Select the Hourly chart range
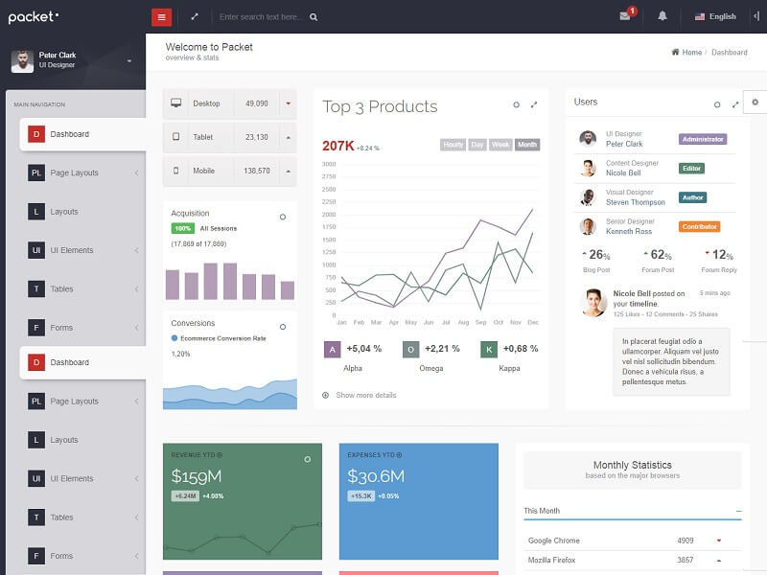Viewport: 767px width, 575px height. click(453, 145)
